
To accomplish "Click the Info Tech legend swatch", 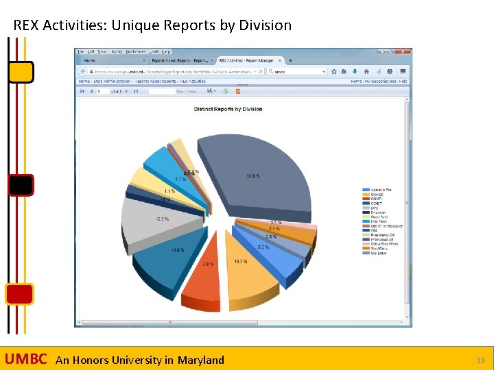I will pos(366,221).
